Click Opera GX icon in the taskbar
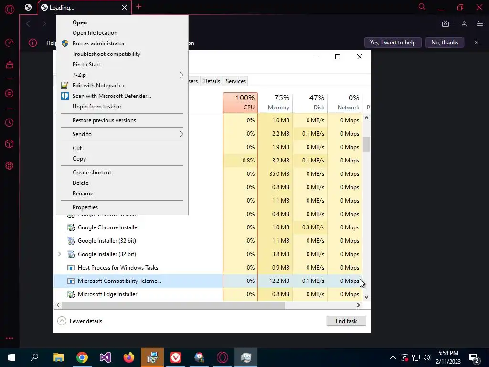 pyautogui.click(x=223, y=357)
